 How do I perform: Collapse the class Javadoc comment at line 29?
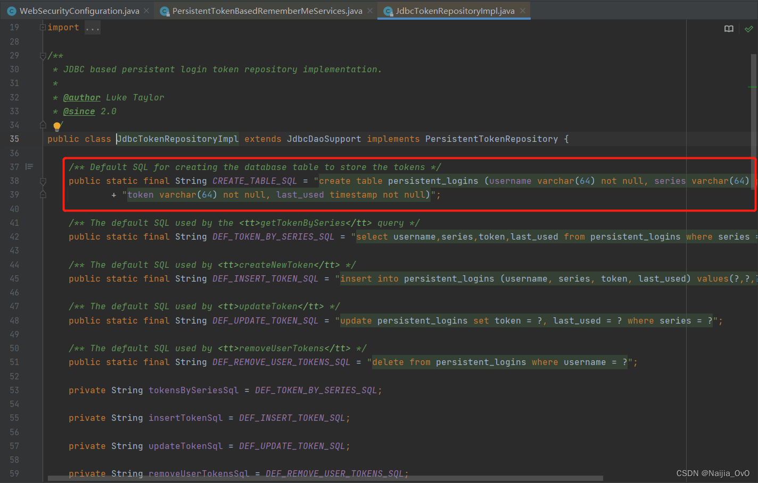43,55
